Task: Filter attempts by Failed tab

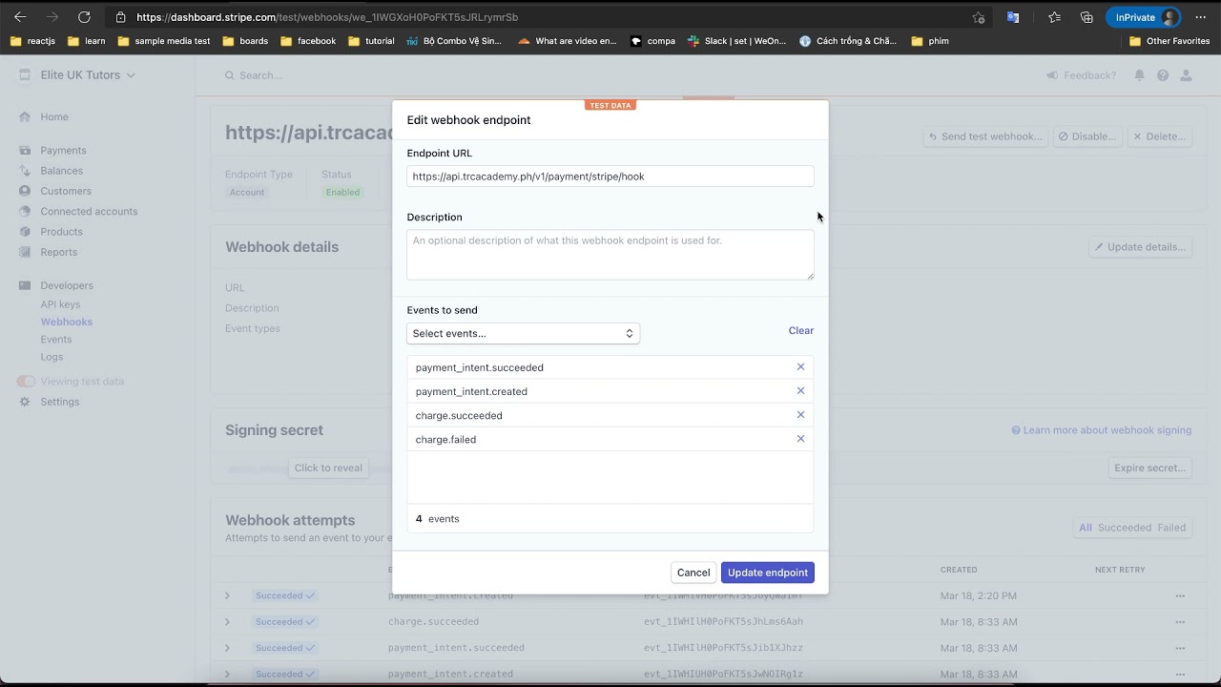Action: coord(1171,528)
